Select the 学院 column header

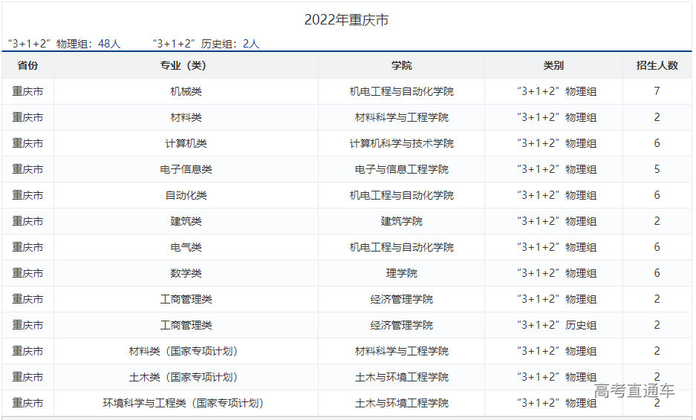(401, 65)
